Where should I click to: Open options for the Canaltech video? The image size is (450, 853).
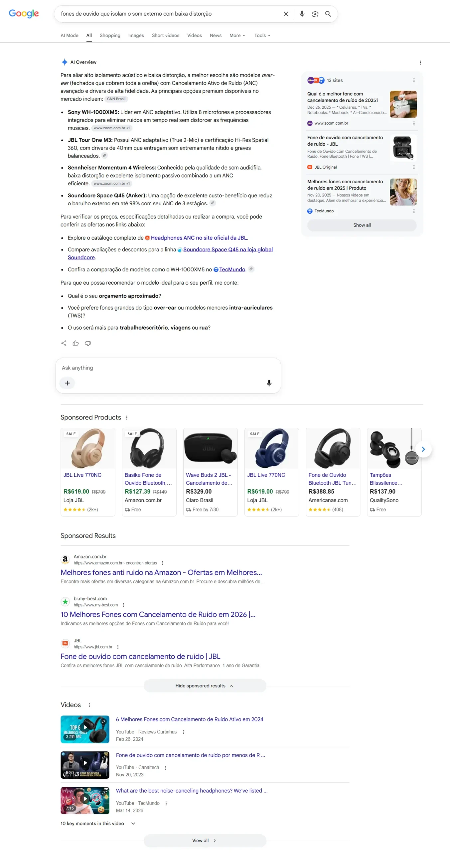tap(166, 768)
